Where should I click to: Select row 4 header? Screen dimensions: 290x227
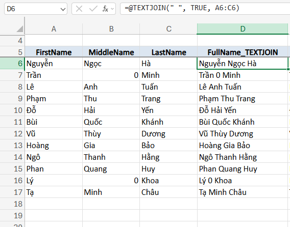12,41
